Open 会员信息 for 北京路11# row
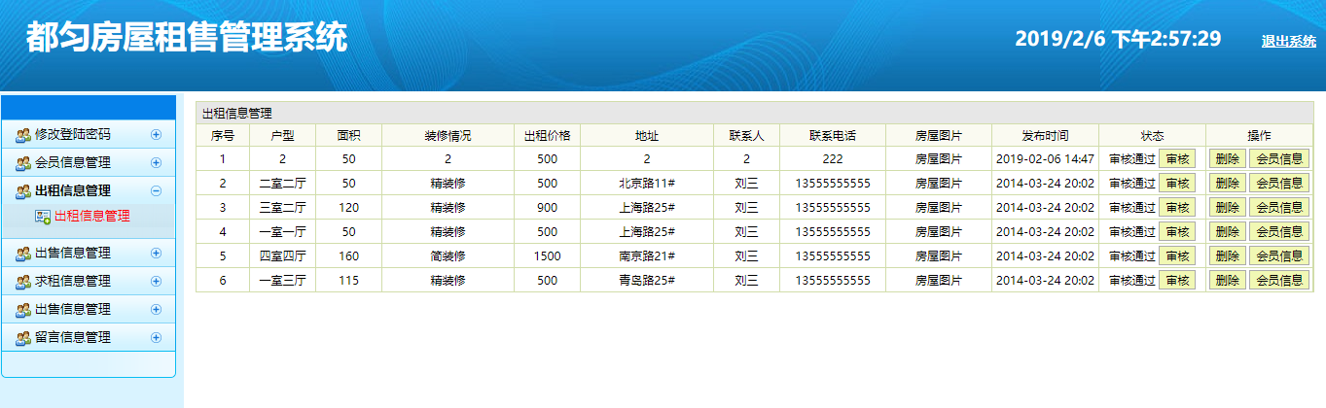The image size is (1326, 408). 1279,183
